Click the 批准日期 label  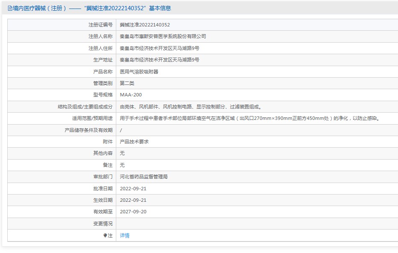click(103, 189)
